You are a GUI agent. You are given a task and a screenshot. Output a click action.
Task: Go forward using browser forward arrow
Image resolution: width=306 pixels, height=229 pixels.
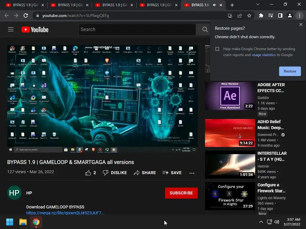[16, 16]
